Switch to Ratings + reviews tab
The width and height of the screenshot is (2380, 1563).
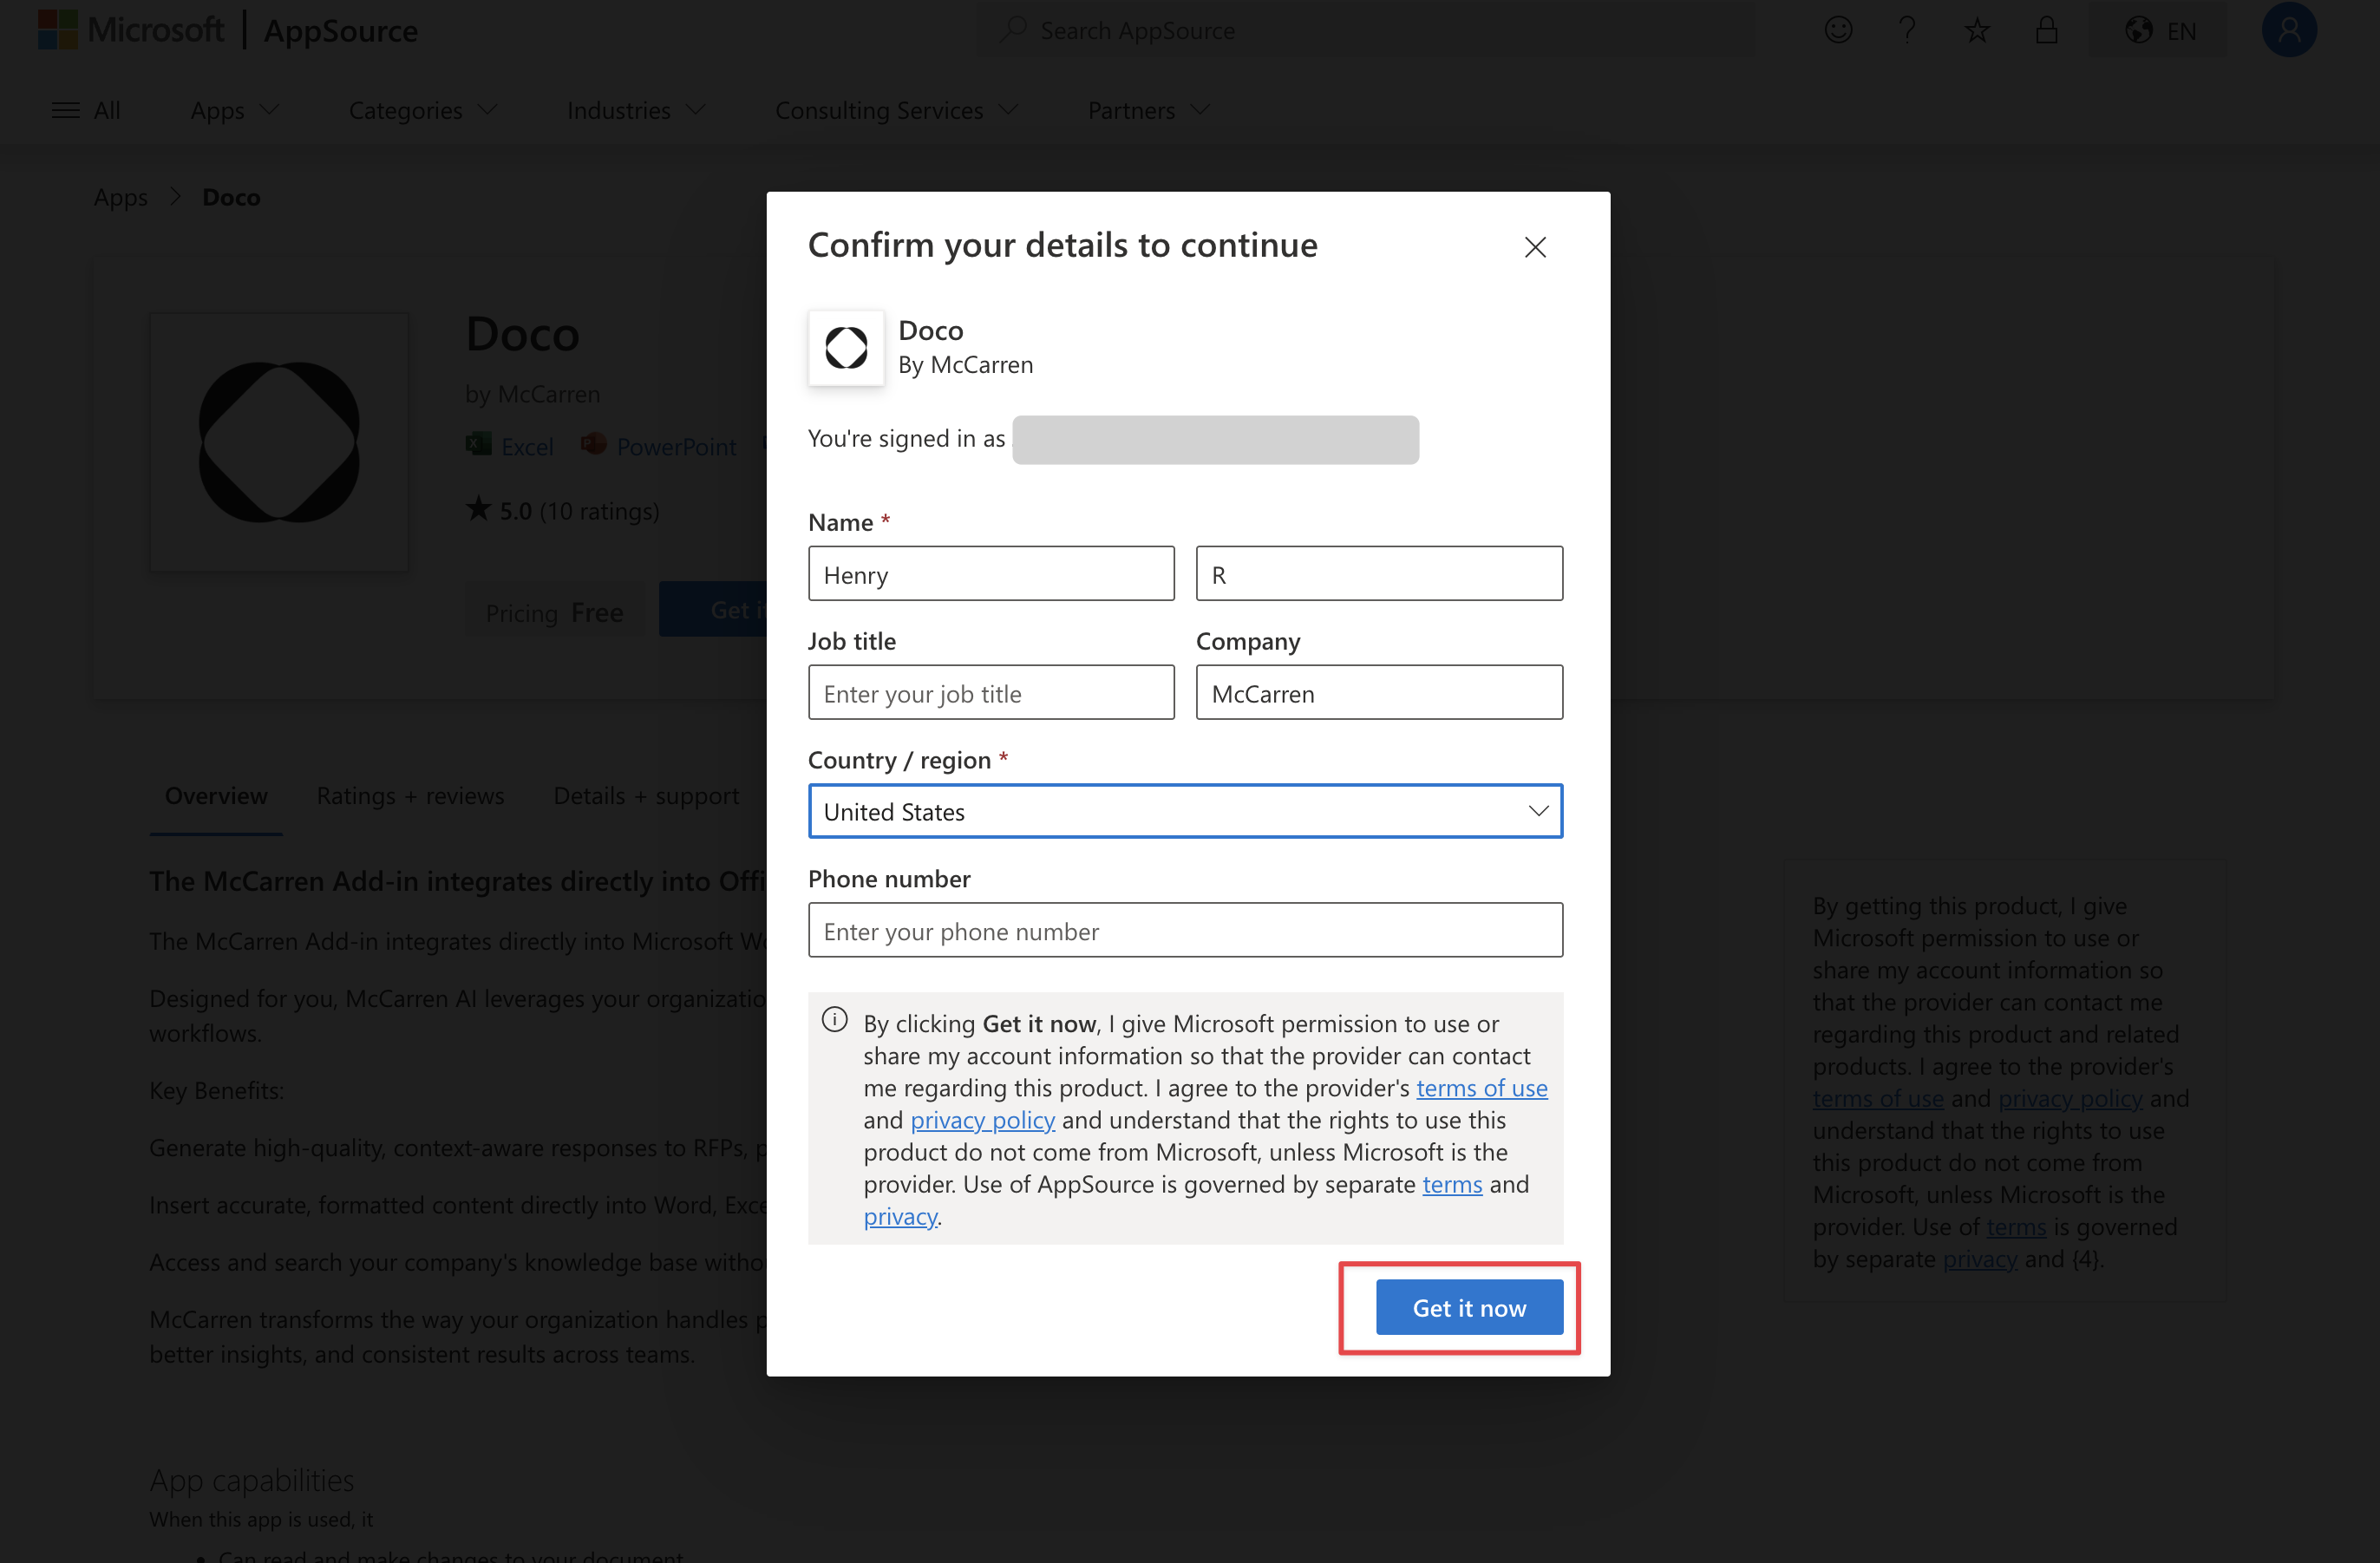pyautogui.click(x=410, y=795)
